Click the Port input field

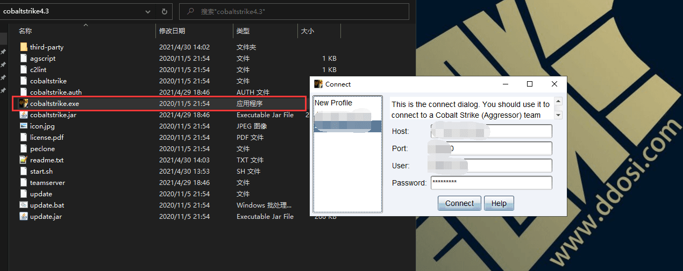(491, 148)
